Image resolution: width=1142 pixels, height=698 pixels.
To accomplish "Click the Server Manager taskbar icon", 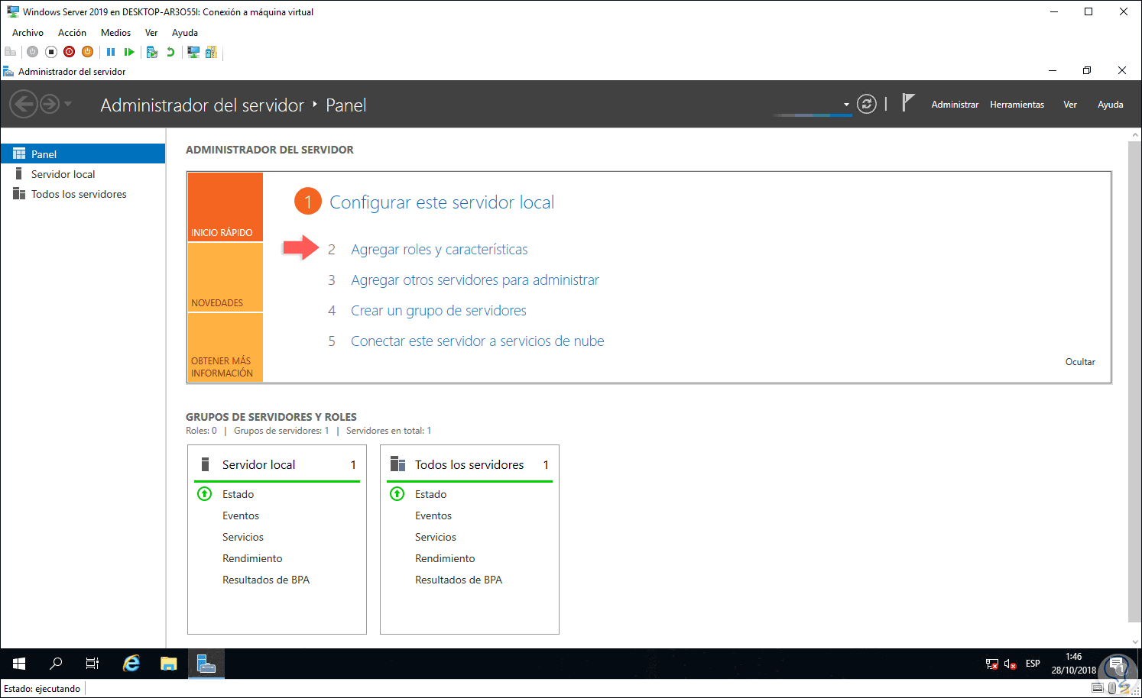I will pos(206,664).
